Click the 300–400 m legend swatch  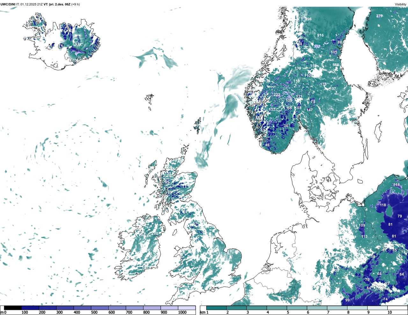click(65, 308)
